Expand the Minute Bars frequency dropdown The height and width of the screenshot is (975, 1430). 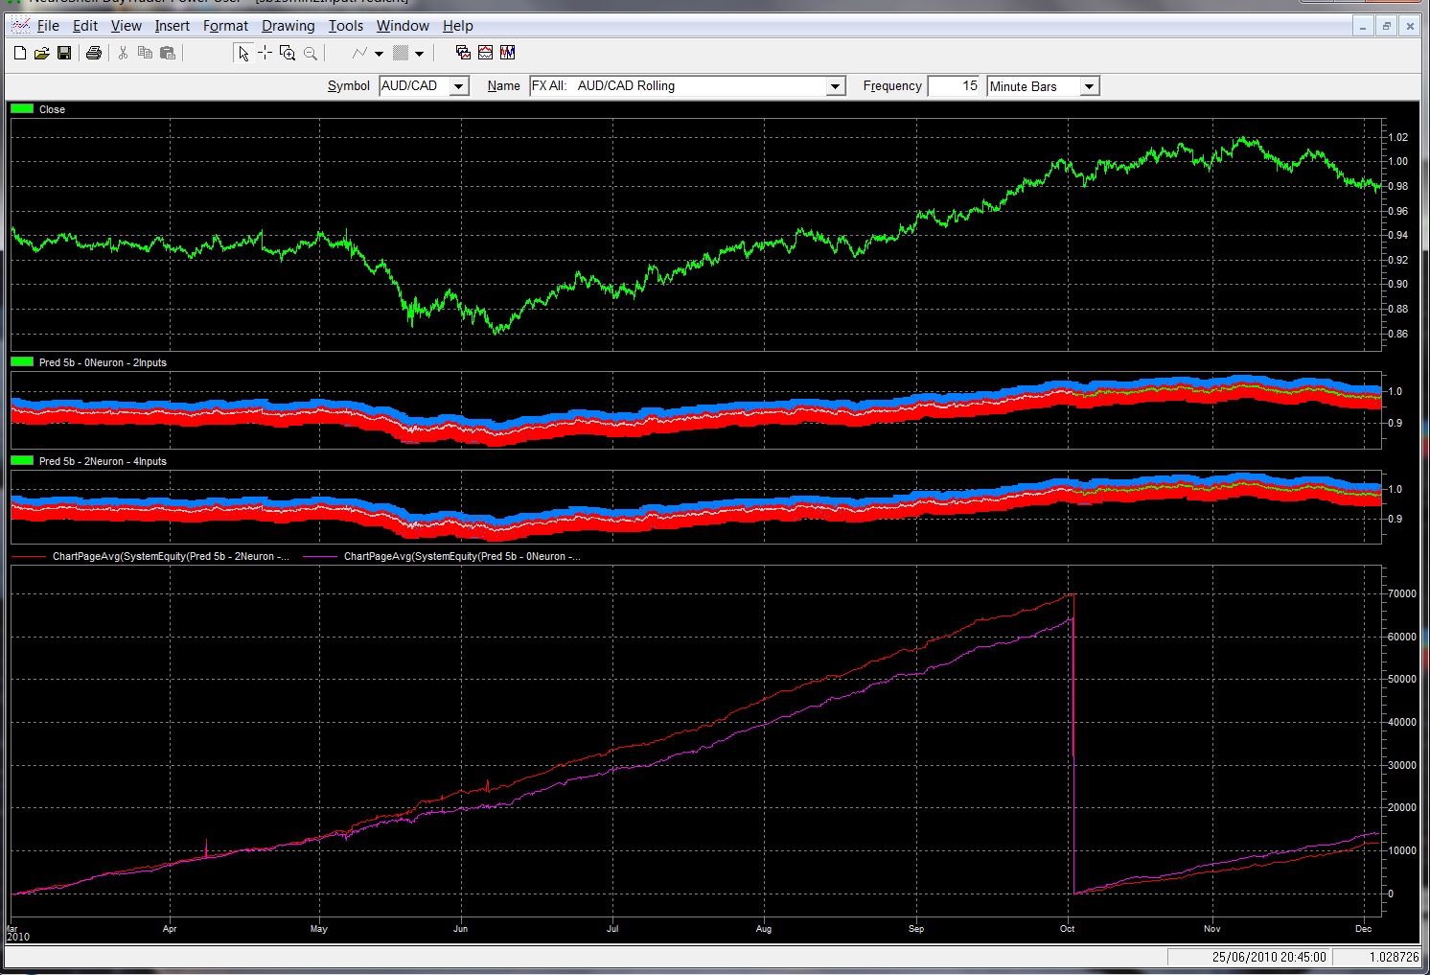click(x=1089, y=86)
